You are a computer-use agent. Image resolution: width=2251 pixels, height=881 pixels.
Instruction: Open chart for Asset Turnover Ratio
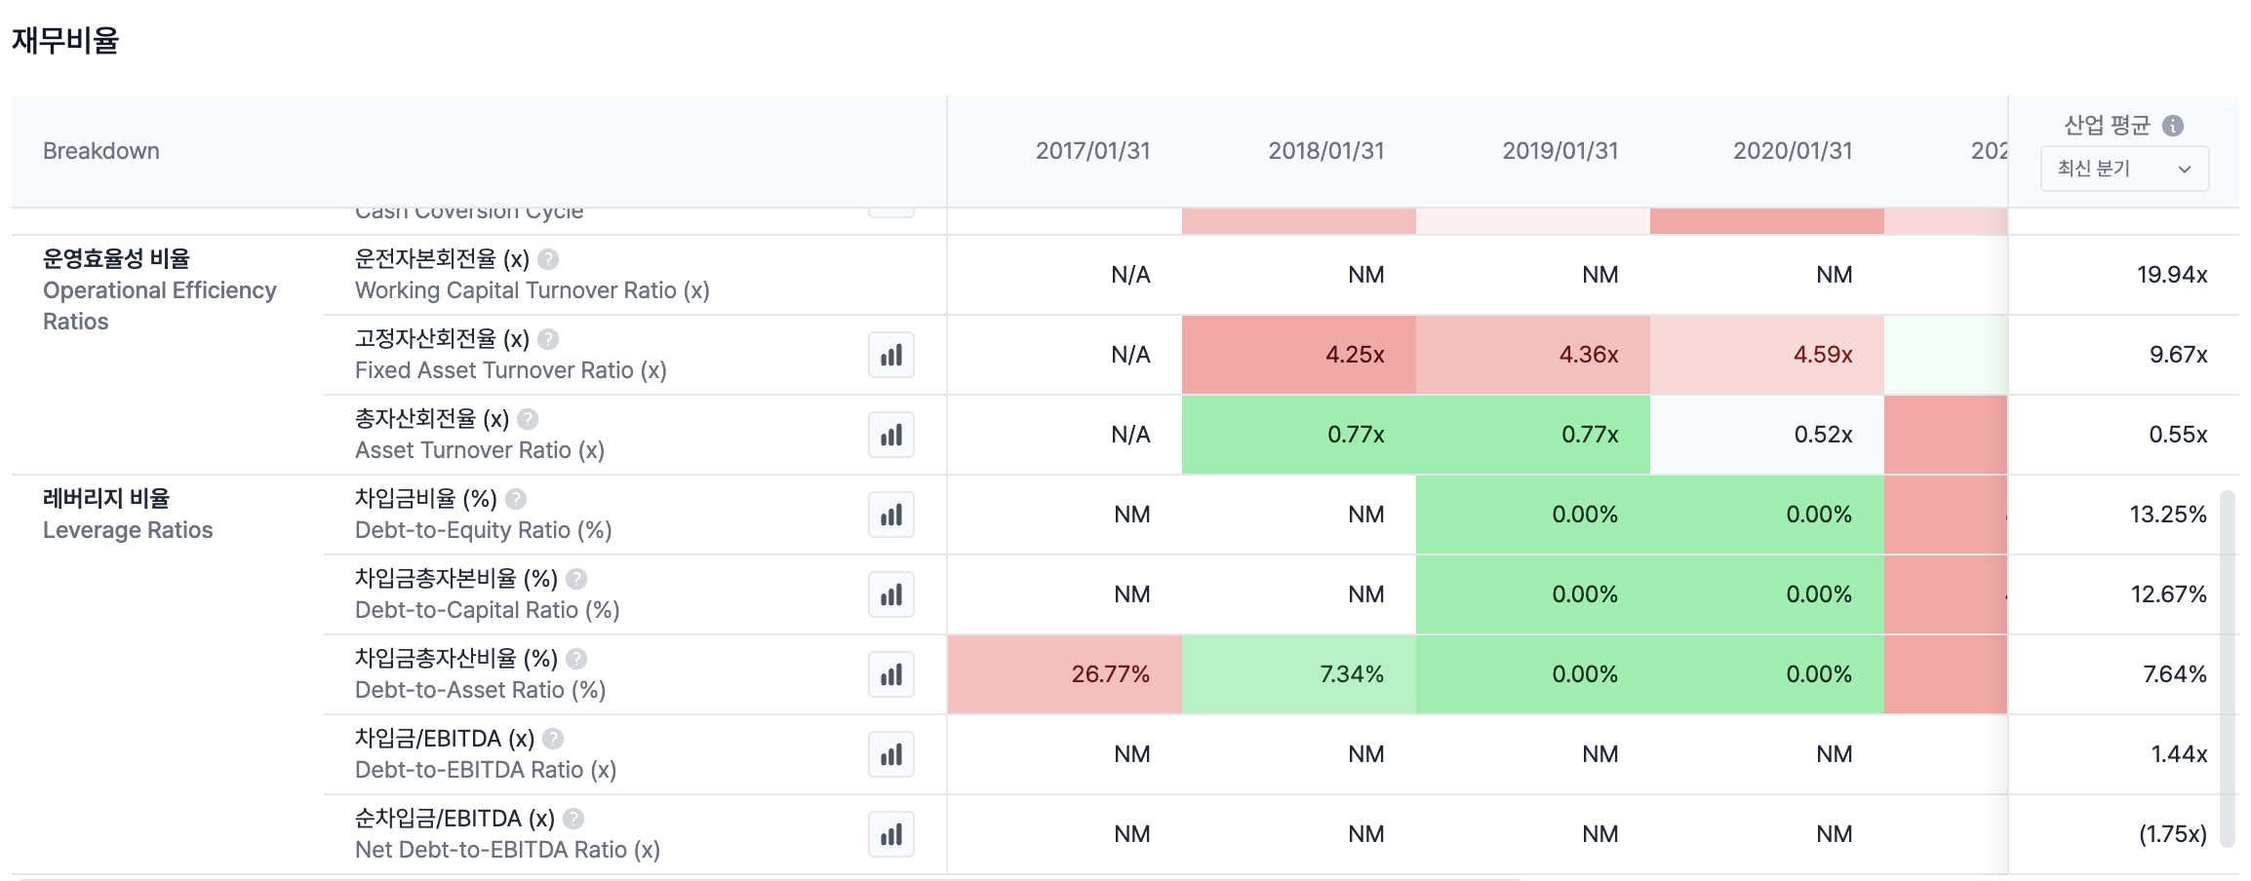click(x=890, y=436)
